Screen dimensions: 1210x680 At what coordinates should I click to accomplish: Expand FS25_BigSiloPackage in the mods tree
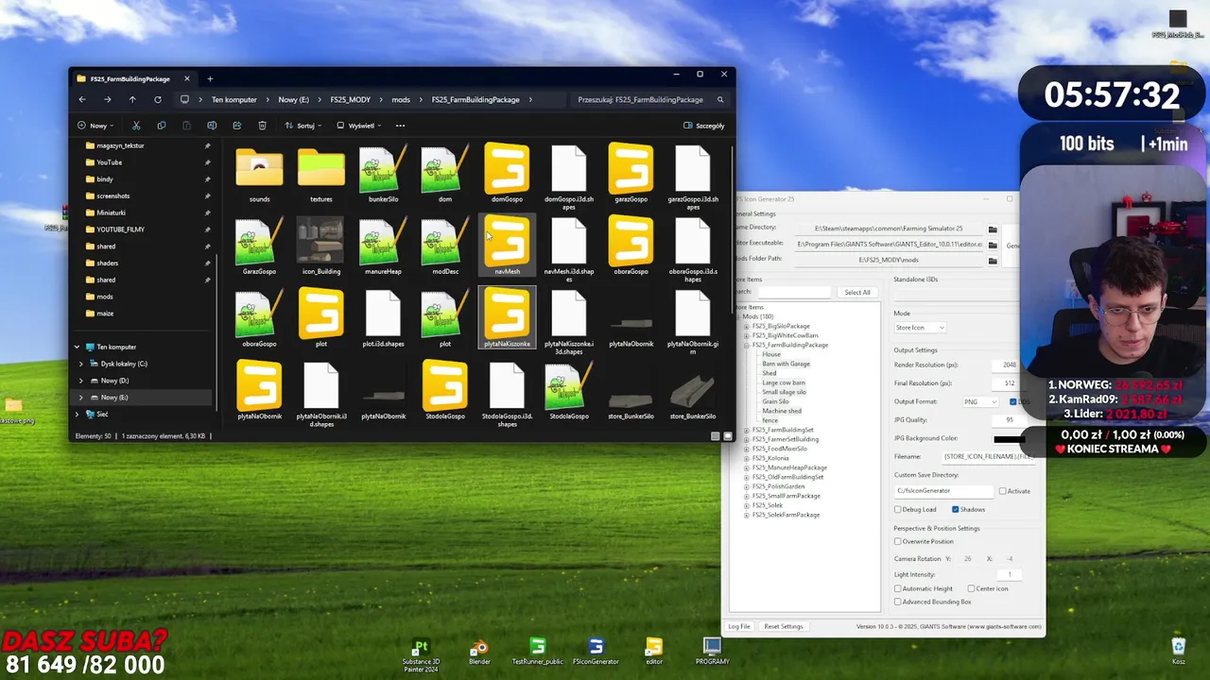click(x=747, y=326)
